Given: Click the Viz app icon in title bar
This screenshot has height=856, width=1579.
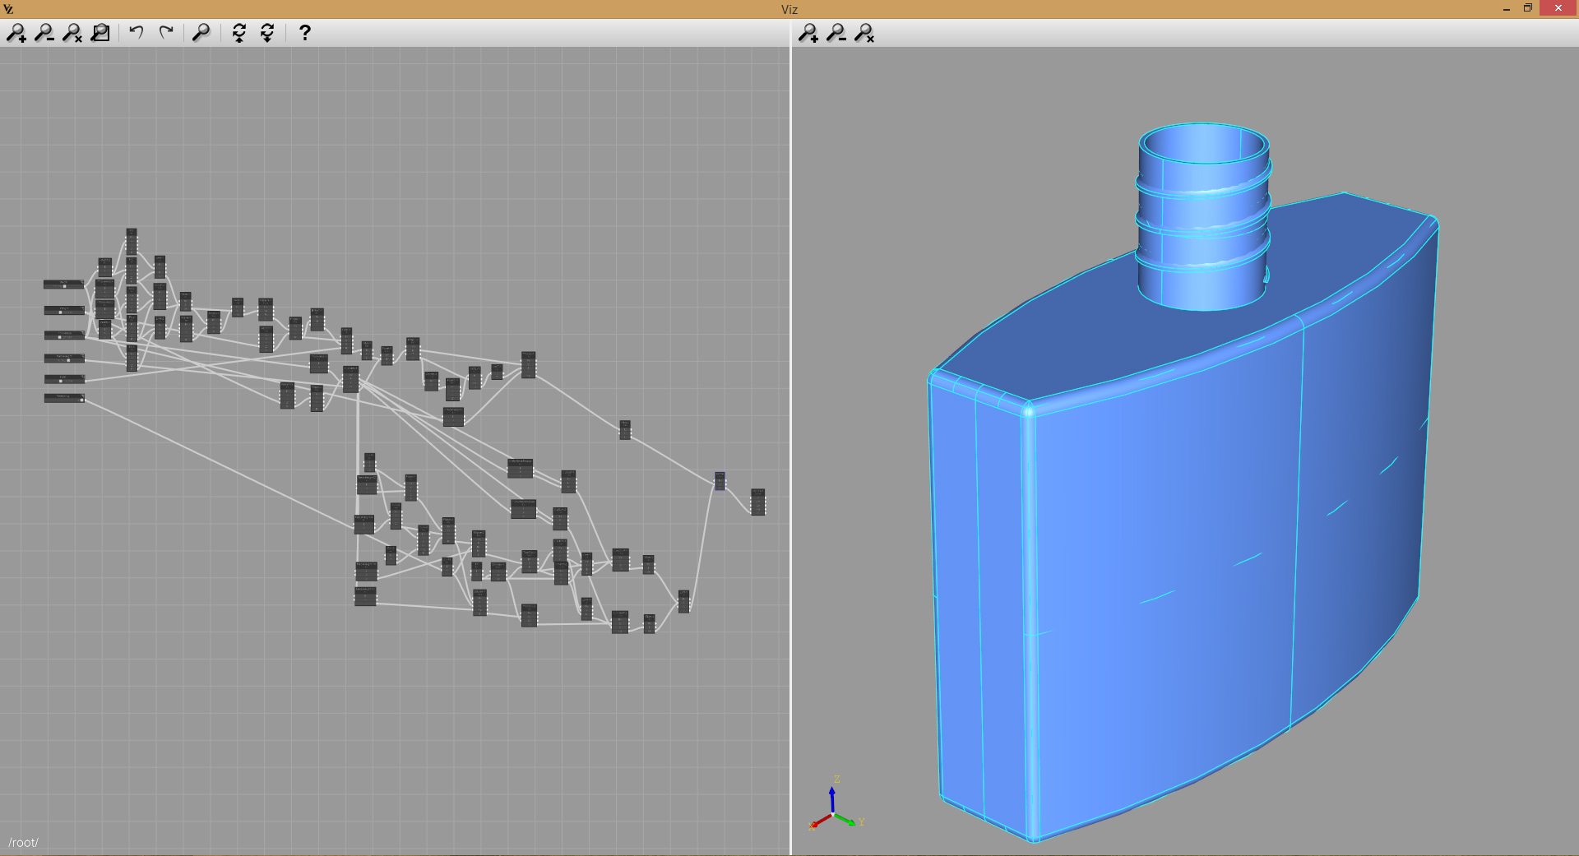Looking at the screenshot, I should tap(8, 9).
